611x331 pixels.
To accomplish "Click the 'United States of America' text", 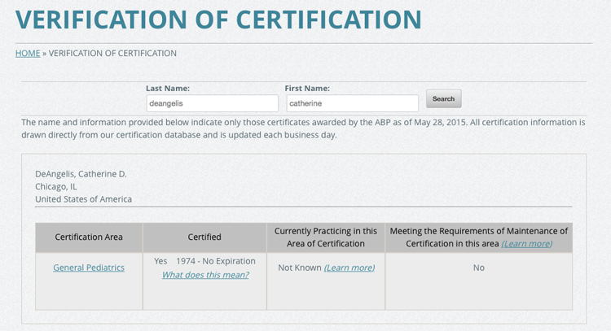I will coord(83,199).
